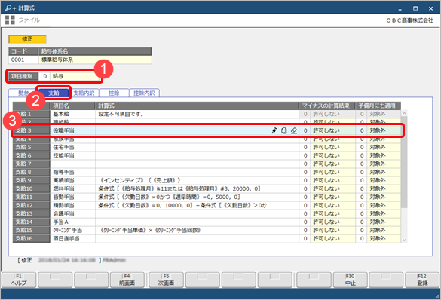Switch to the 支給内訳 tab
This screenshot has width=441, height=300.
[x=84, y=93]
